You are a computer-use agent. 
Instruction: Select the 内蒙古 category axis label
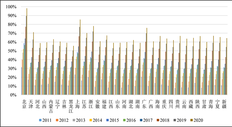pyautogui.click(x=51, y=106)
